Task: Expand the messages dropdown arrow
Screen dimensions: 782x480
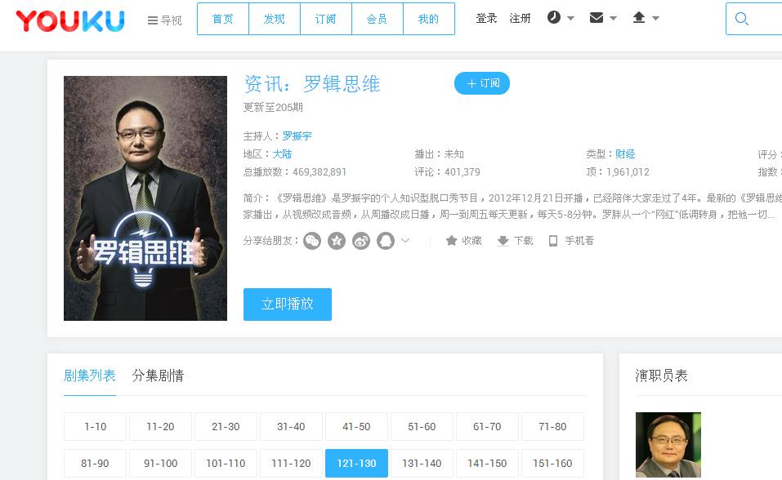Action: click(614, 19)
